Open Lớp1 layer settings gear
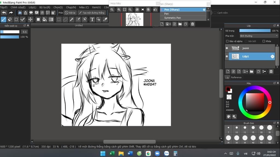Screen dimensions: 280x157 (272, 56)
